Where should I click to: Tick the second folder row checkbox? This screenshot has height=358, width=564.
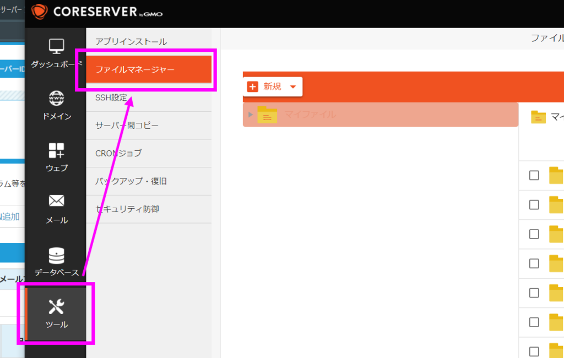pos(534,204)
